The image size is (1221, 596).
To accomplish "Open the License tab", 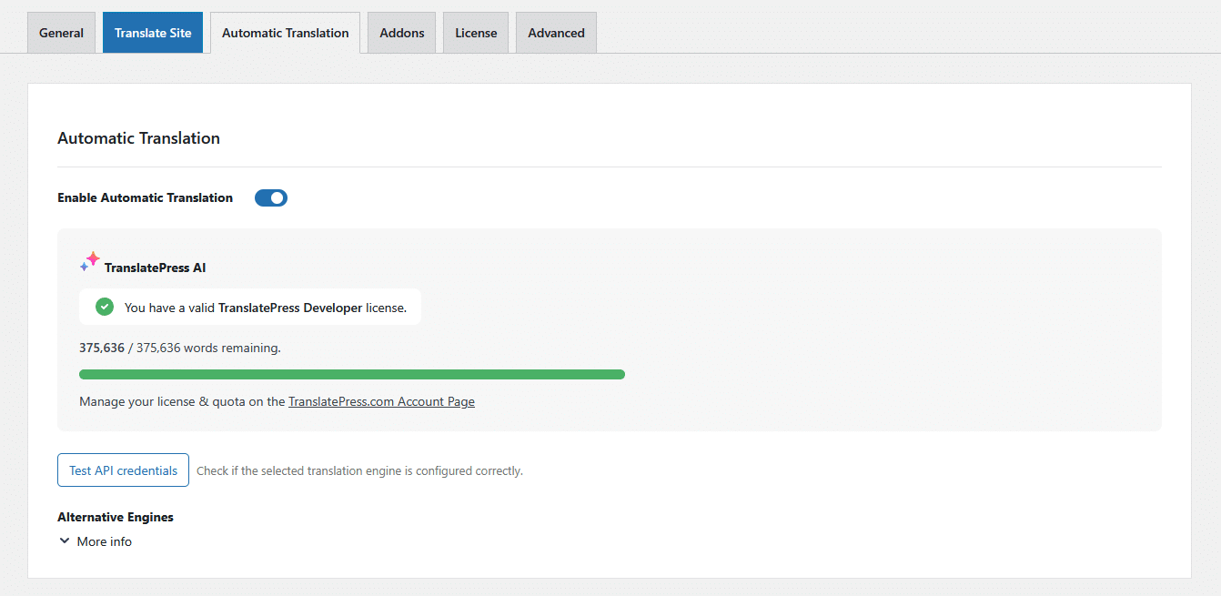I will click(476, 33).
